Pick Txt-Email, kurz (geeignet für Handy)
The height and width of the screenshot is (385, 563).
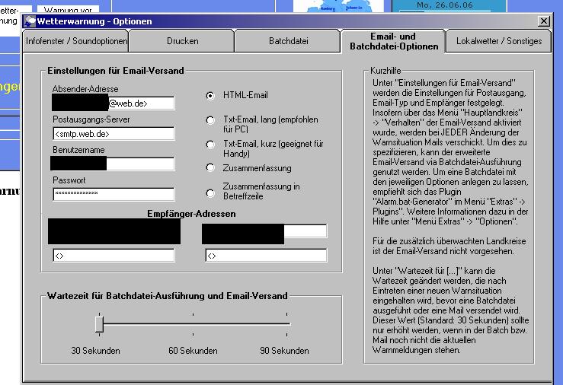point(210,144)
